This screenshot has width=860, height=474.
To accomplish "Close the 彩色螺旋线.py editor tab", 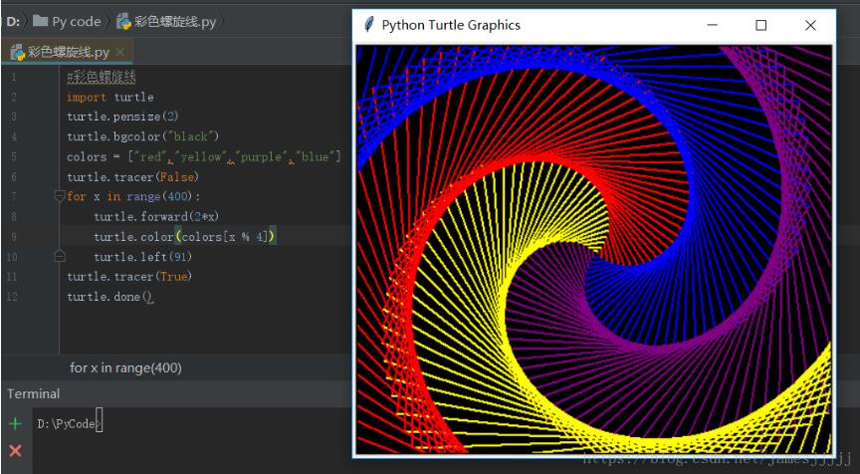I will 120,52.
